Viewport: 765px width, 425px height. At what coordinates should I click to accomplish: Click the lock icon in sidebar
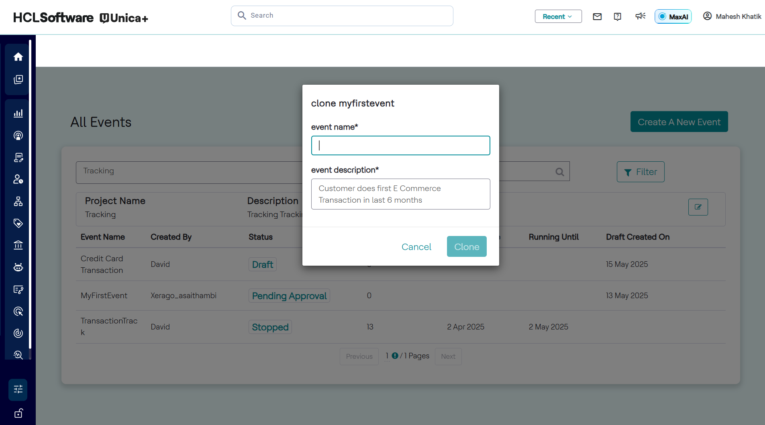pyautogui.click(x=18, y=413)
